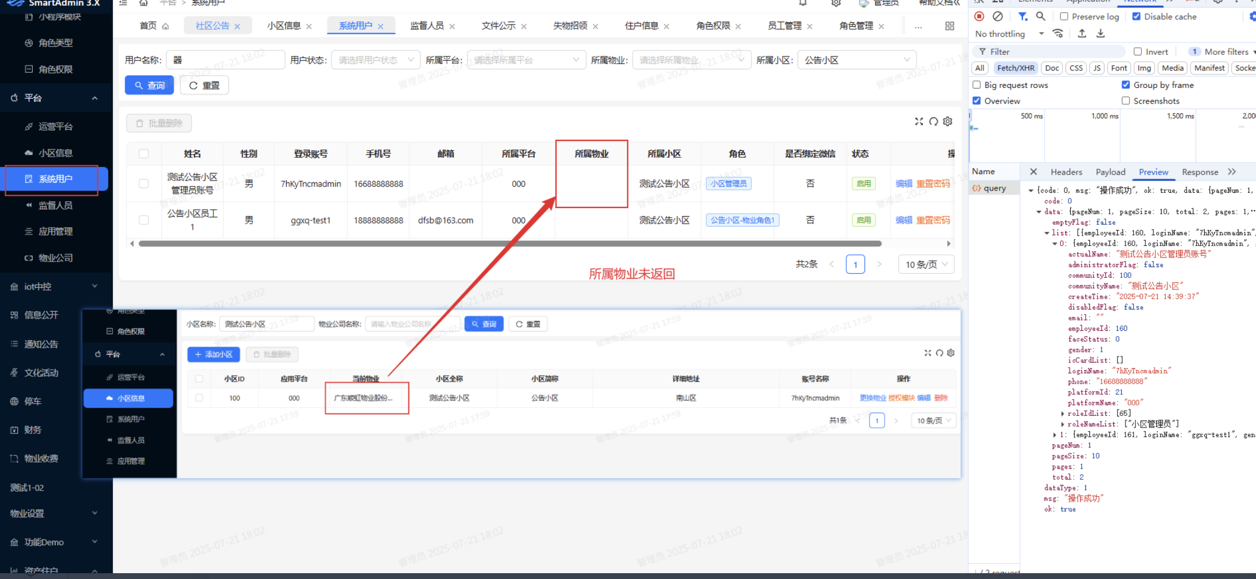Viewport: 1256px width, 579px height.
Task: Click the blue 查询 search button
Action: 149,85
